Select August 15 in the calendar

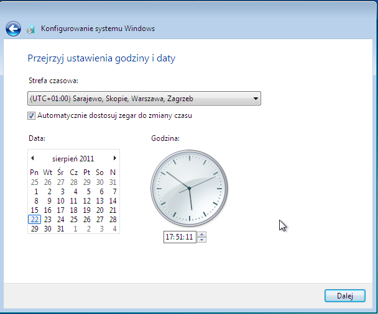click(34, 210)
